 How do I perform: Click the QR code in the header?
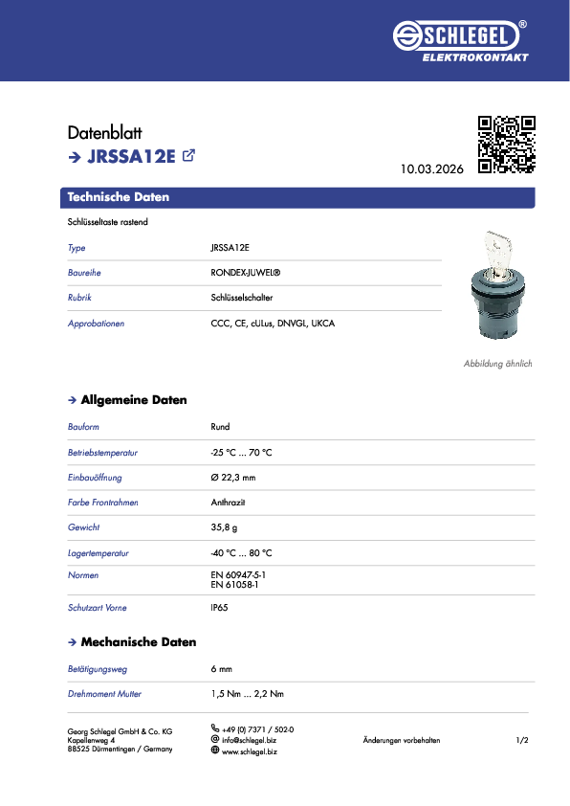(506, 145)
